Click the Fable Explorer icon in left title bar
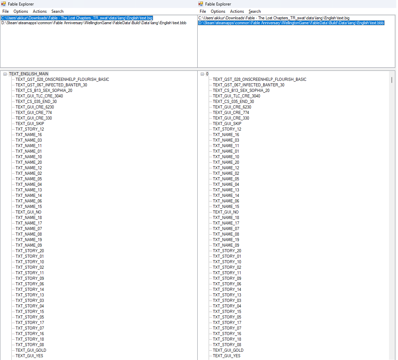The image size is (398, 360). [3, 4]
